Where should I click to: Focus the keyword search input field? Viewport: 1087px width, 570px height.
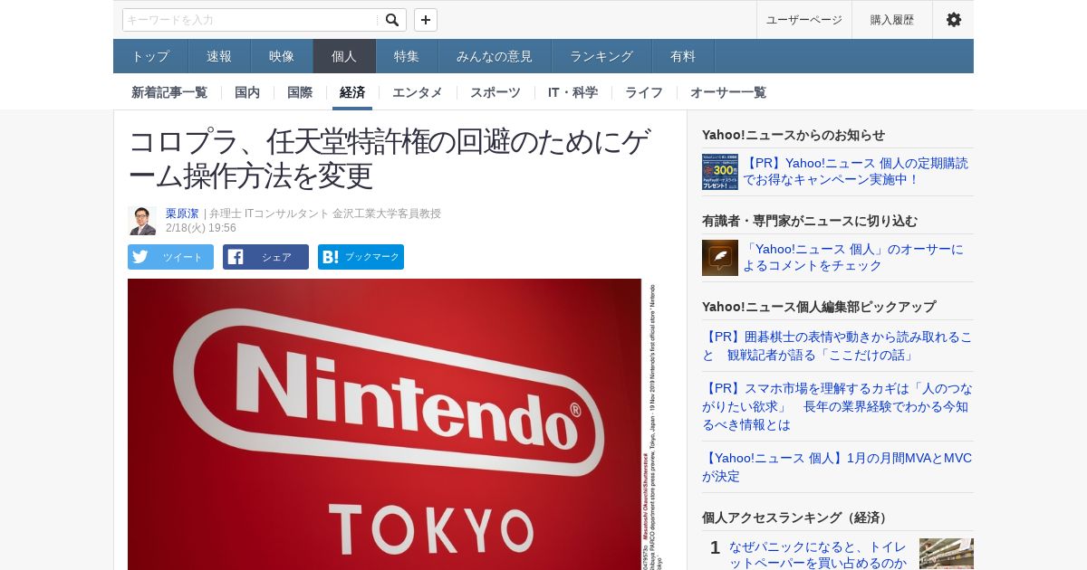251,20
